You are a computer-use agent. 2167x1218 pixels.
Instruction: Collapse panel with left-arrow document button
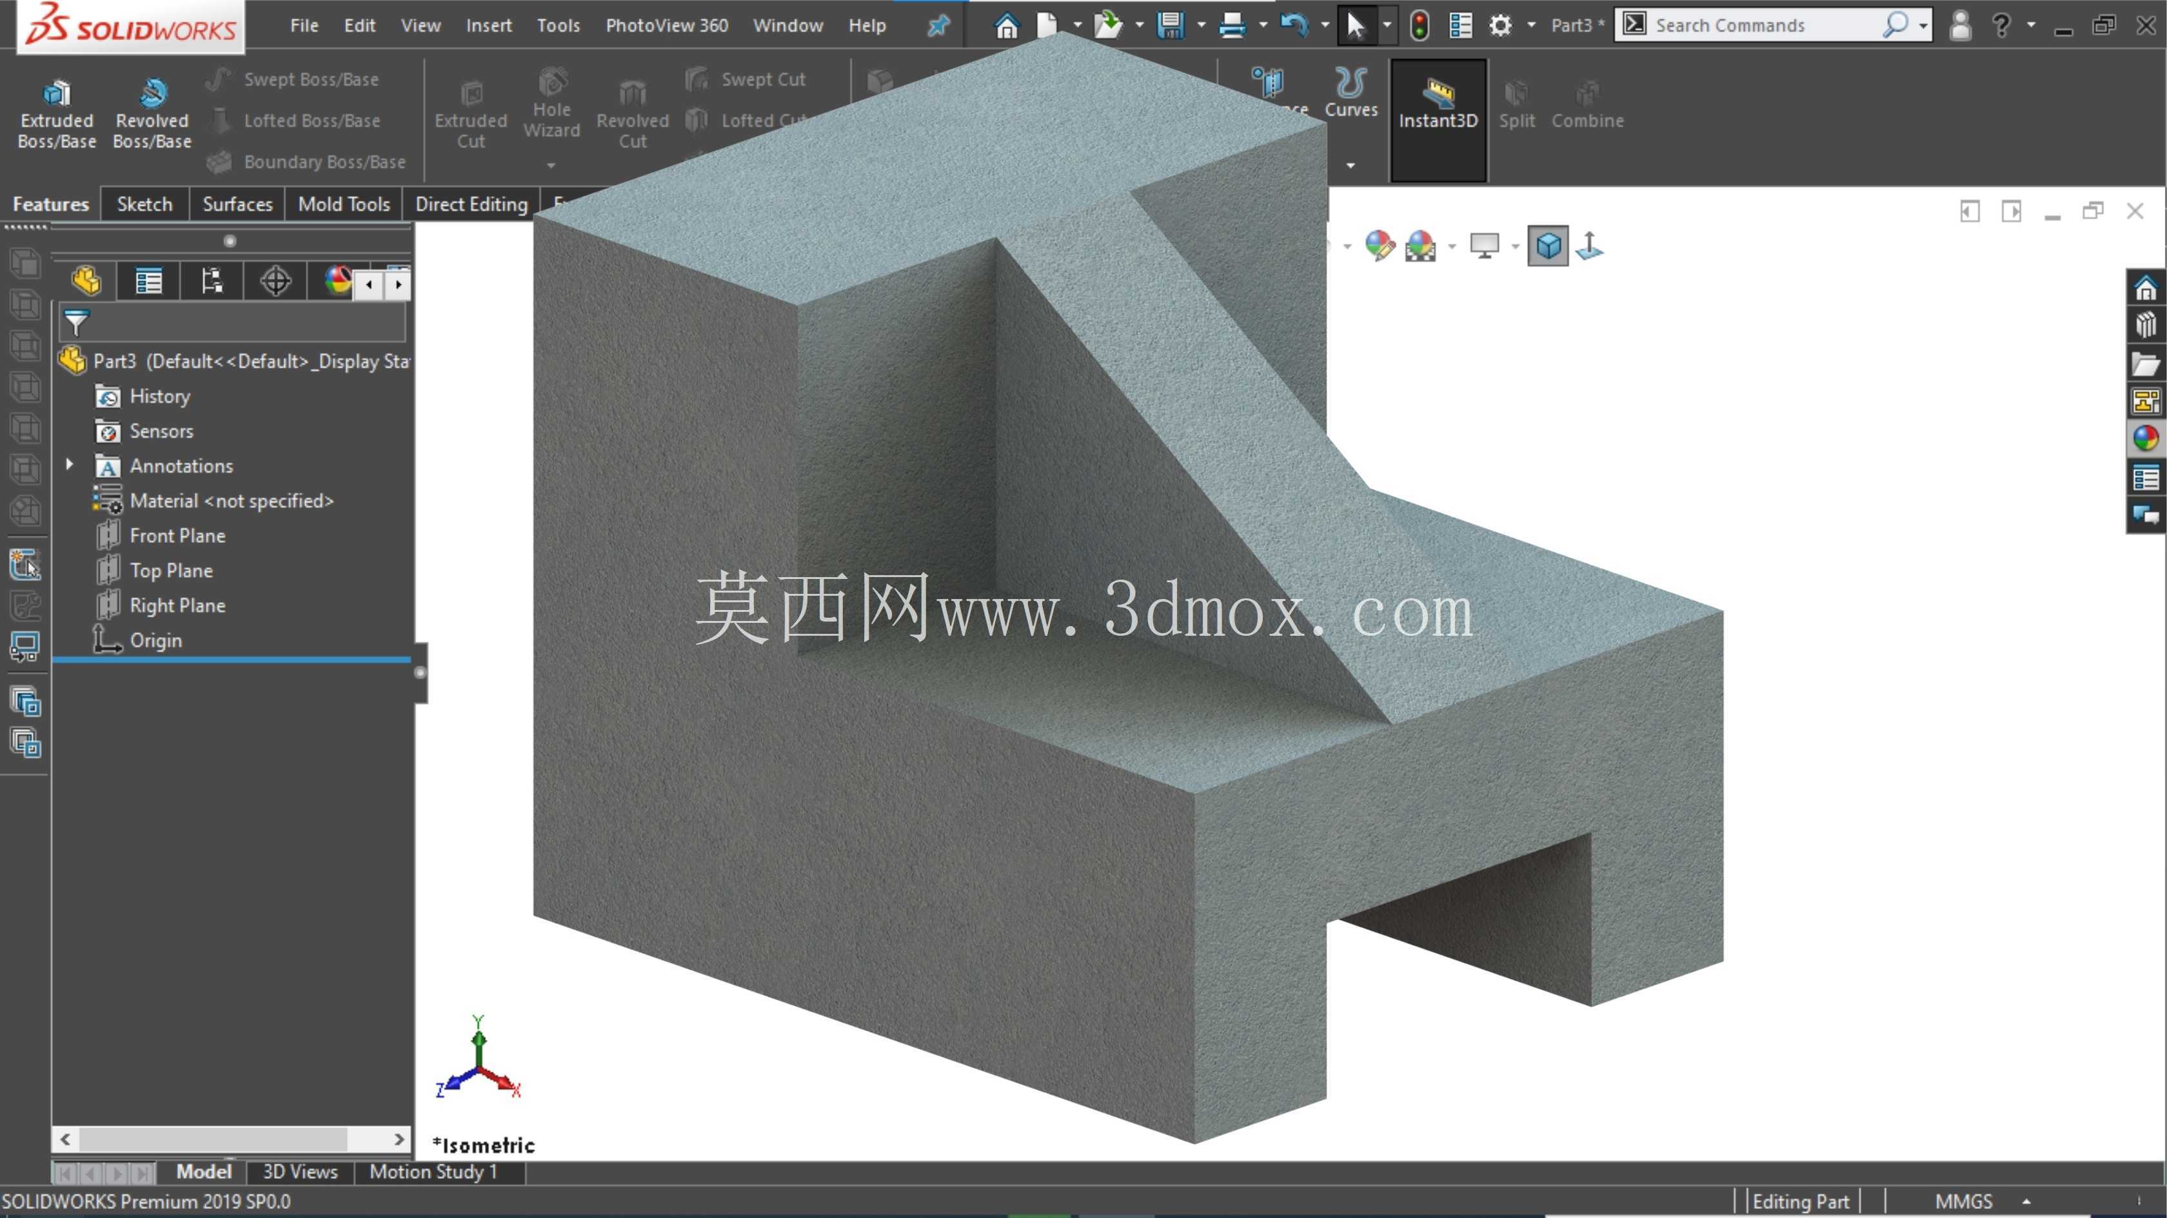[1969, 211]
